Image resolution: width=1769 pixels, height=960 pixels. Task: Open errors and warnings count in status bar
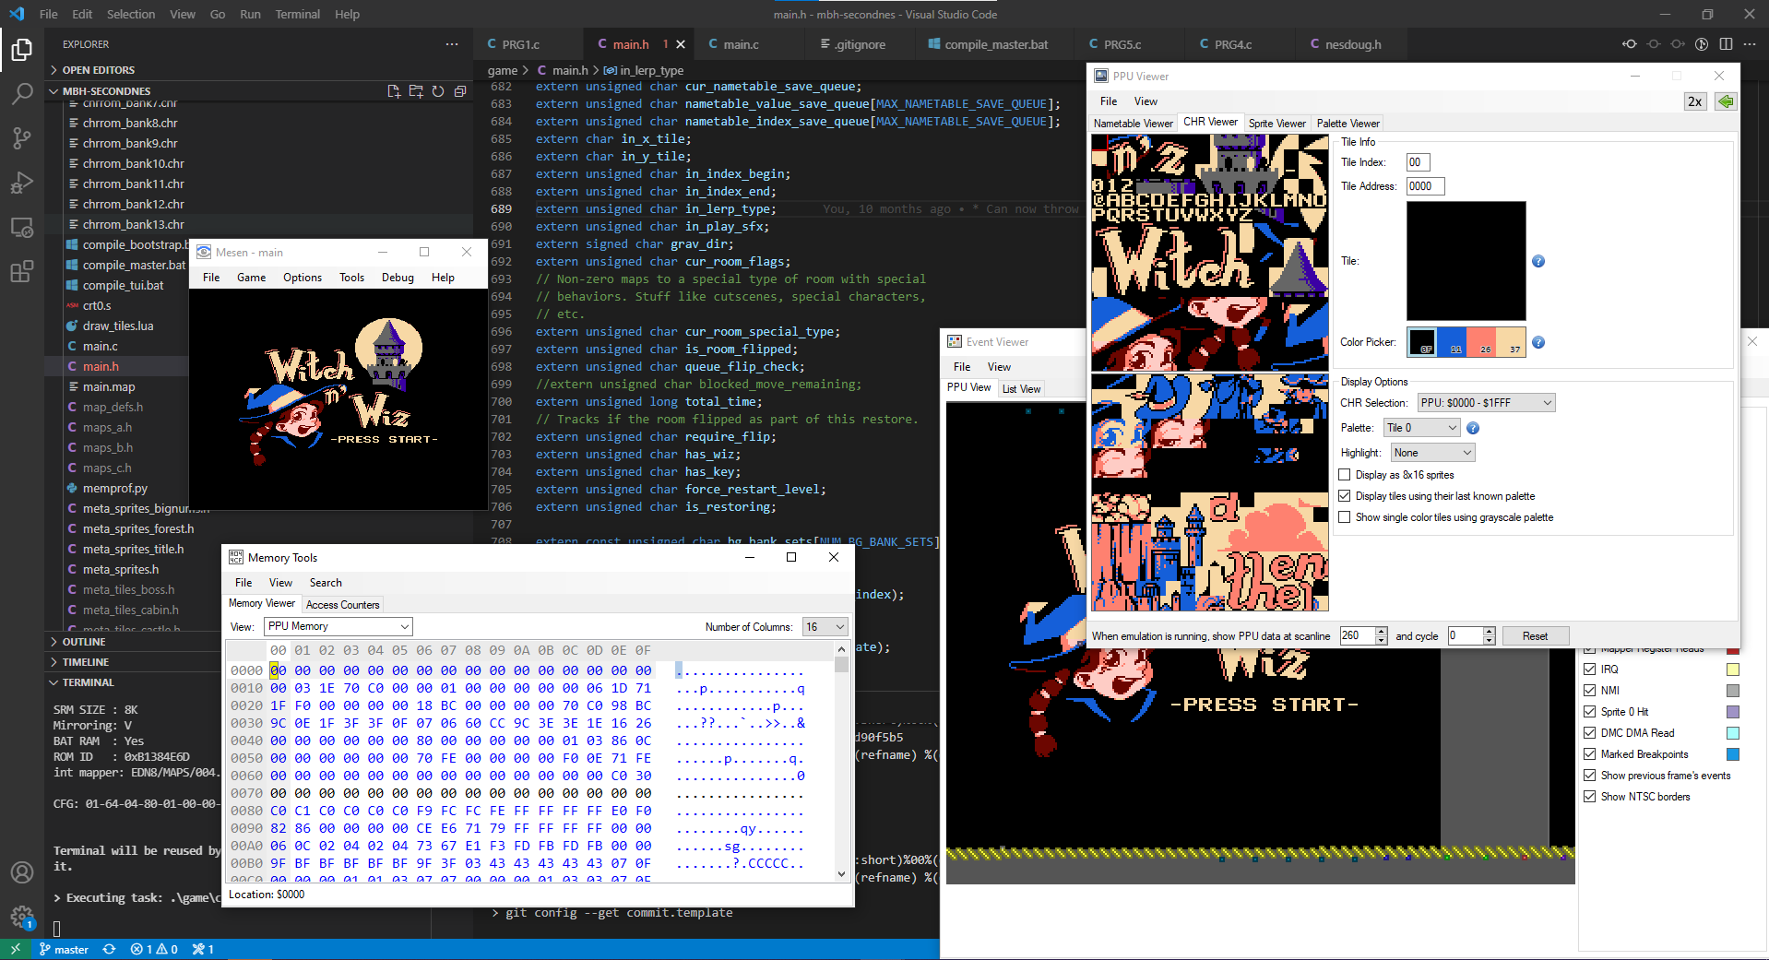click(x=154, y=949)
